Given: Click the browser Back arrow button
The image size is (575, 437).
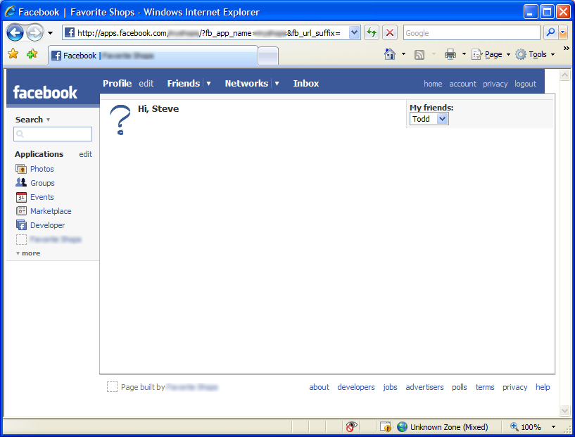Looking at the screenshot, I should 15,33.
